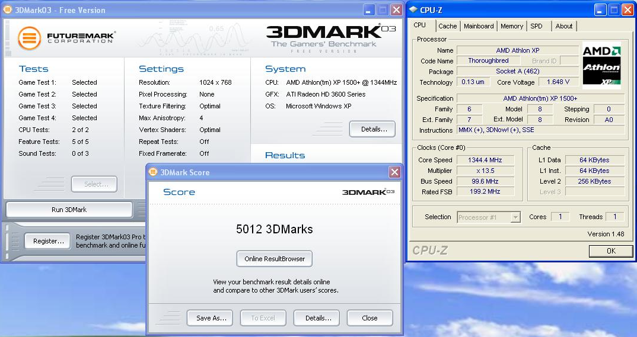This screenshot has height=337, width=637.
Task: Click the Multiplier value x 13.5
Action: (485, 171)
